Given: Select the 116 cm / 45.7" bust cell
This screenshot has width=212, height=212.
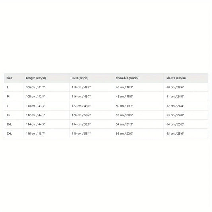Looking at the screenshot, I should tap(81, 97).
